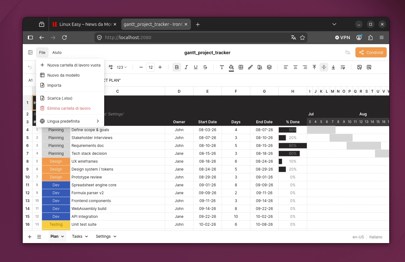This screenshot has height=262, width=405.
Task: Align cell content to top
Action: [314, 67]
